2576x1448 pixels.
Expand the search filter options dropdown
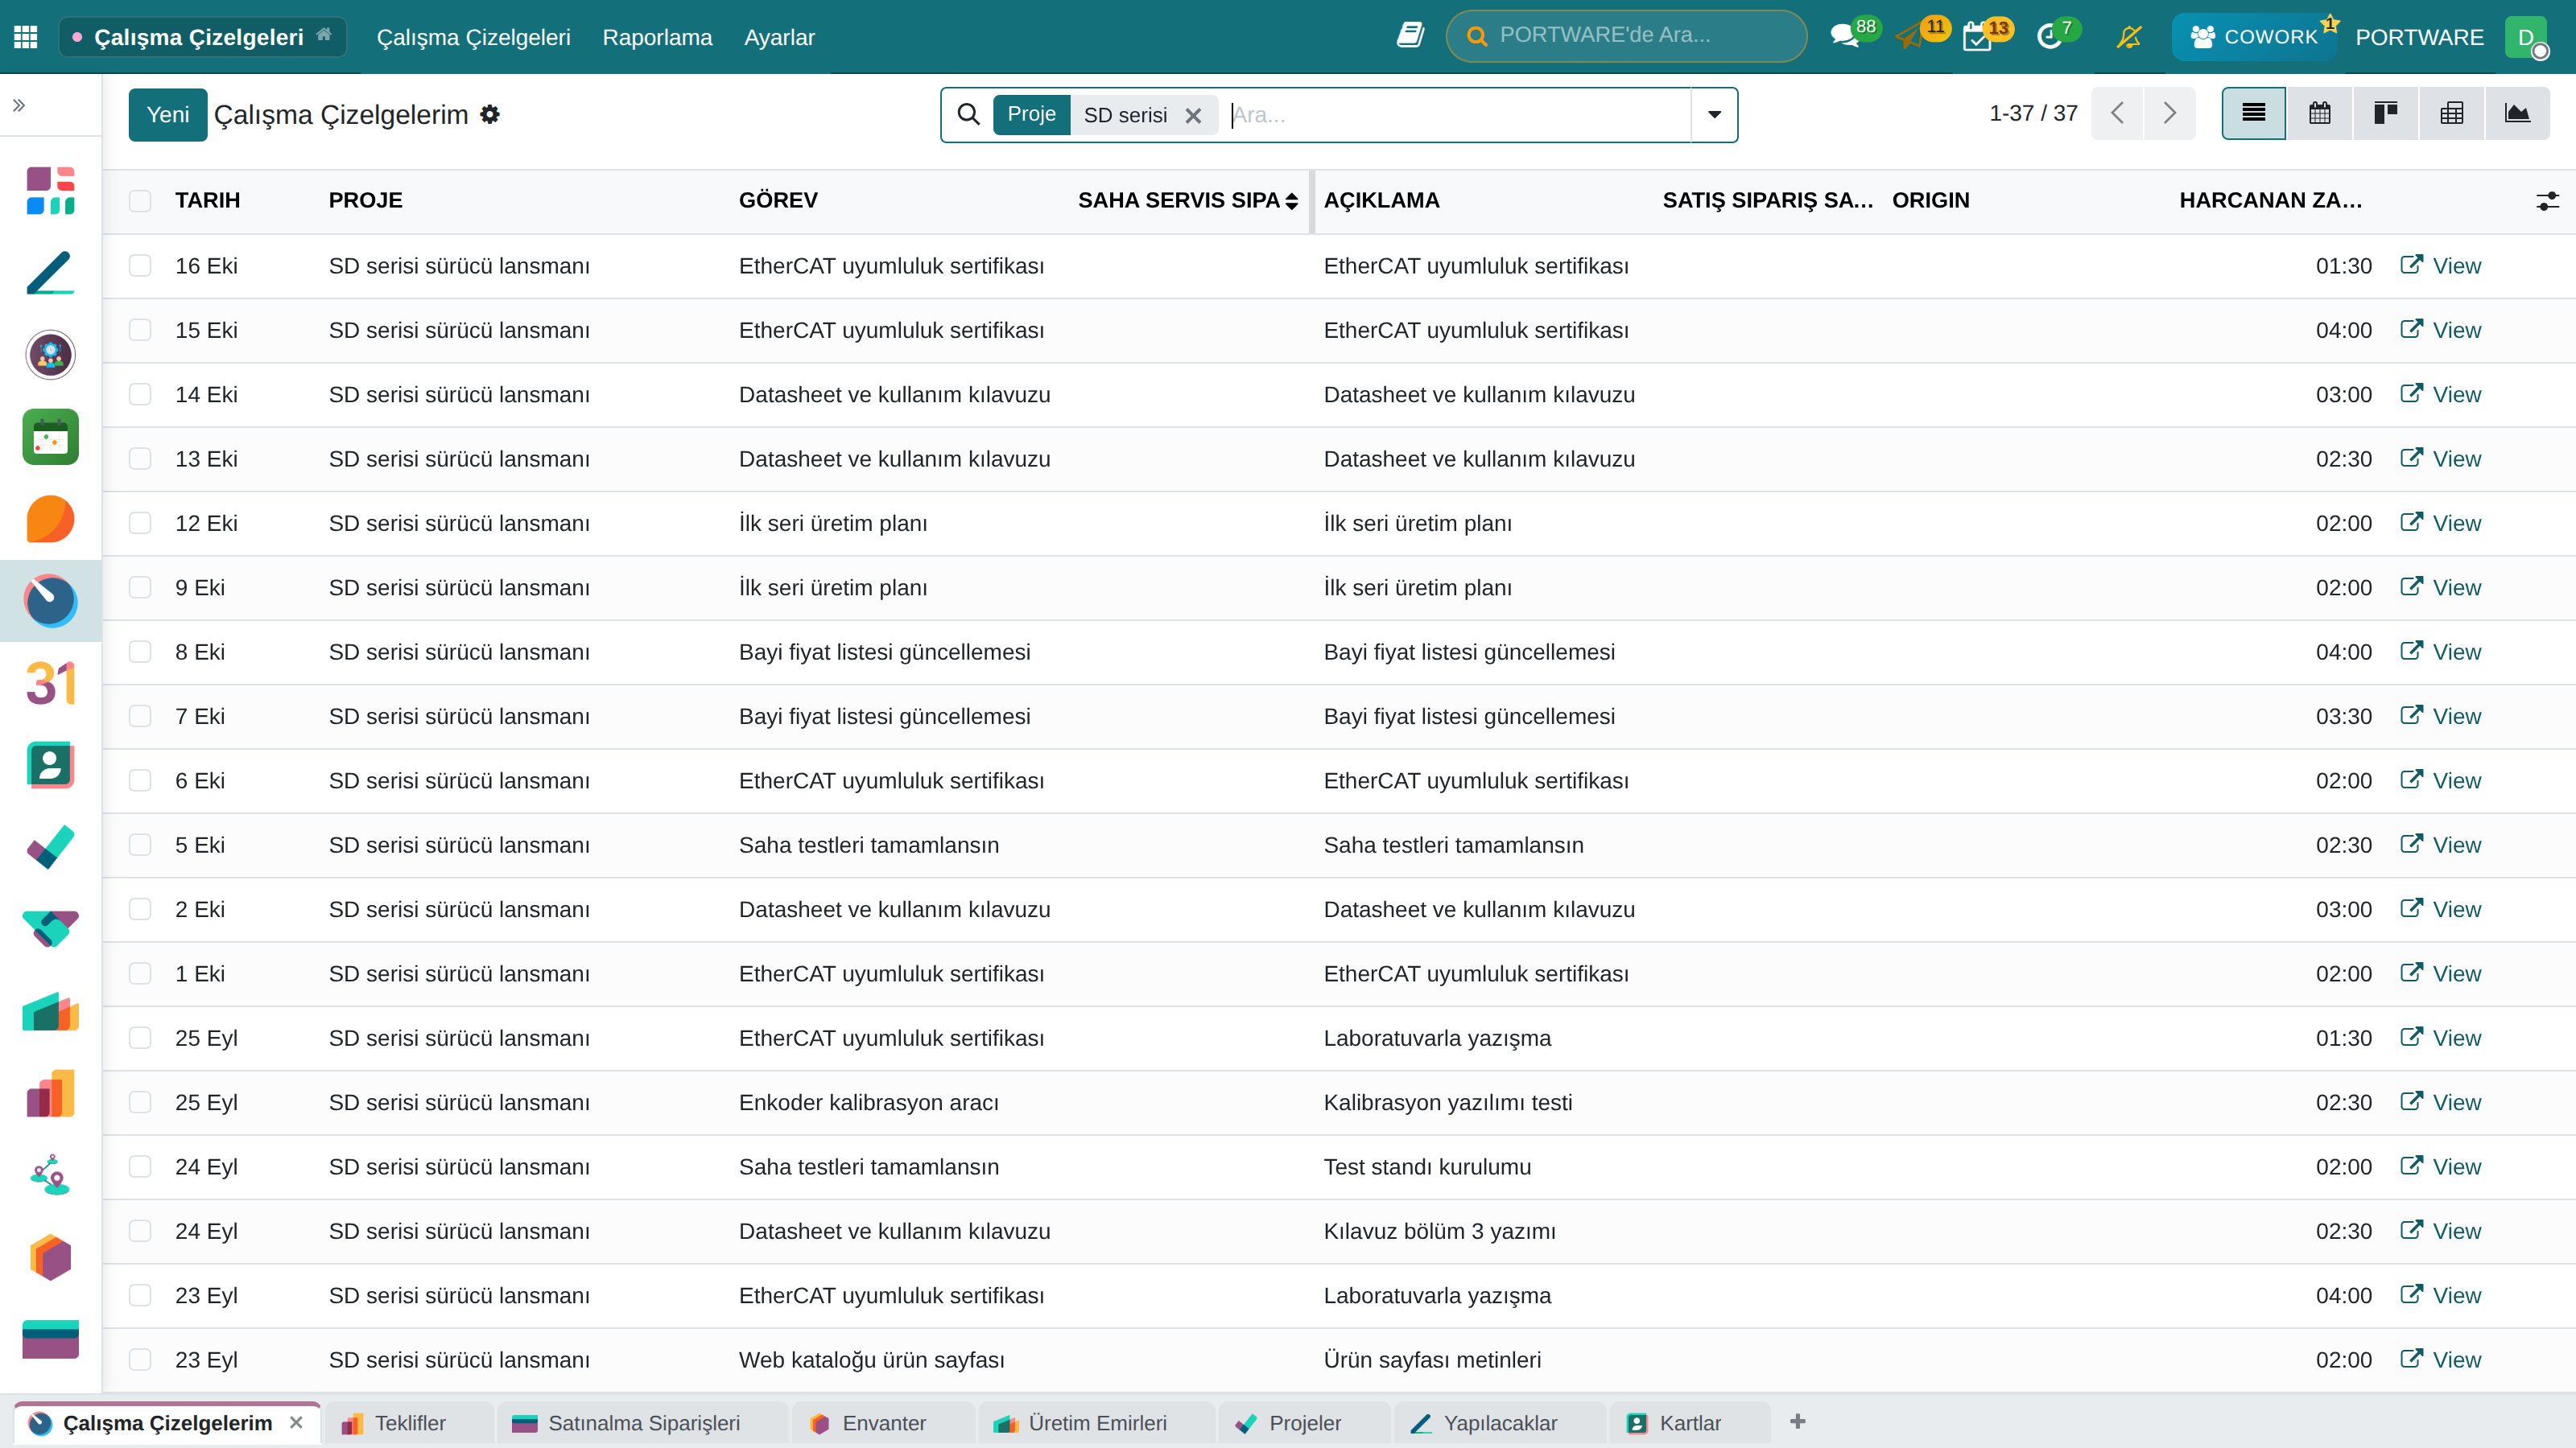(x=1714, y=115)
